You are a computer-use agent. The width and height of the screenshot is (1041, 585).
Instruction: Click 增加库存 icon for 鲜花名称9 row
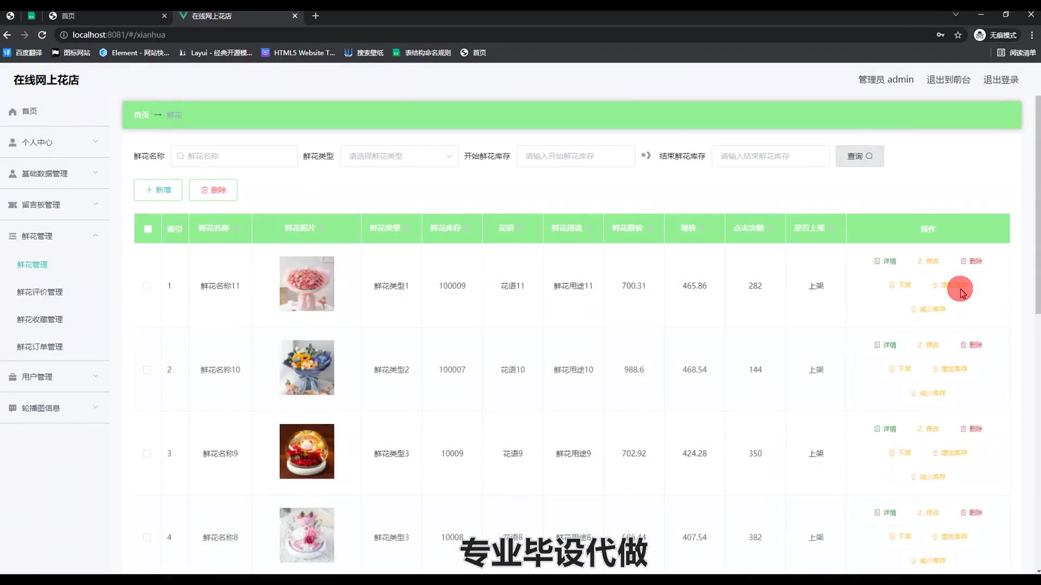click(x=935, y=453)
